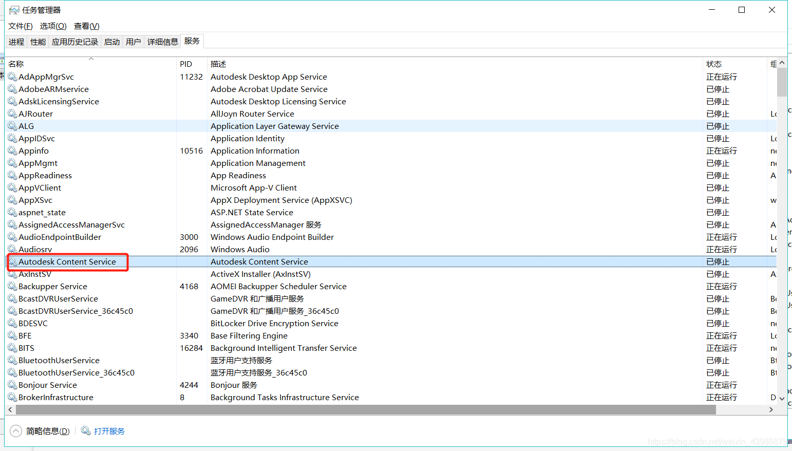792x451 pixels.
Task: Select the Autodesk Content Service row name
Action: click(x=67, y=261)
